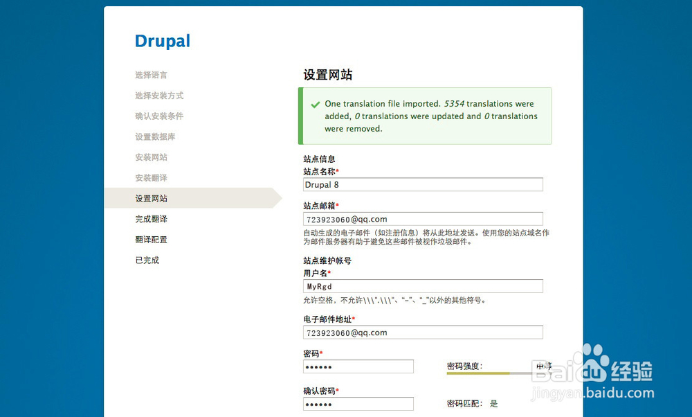Click the 站点名称 field containing Drupal 8
The image size is (692, 417).
point(423,185)
